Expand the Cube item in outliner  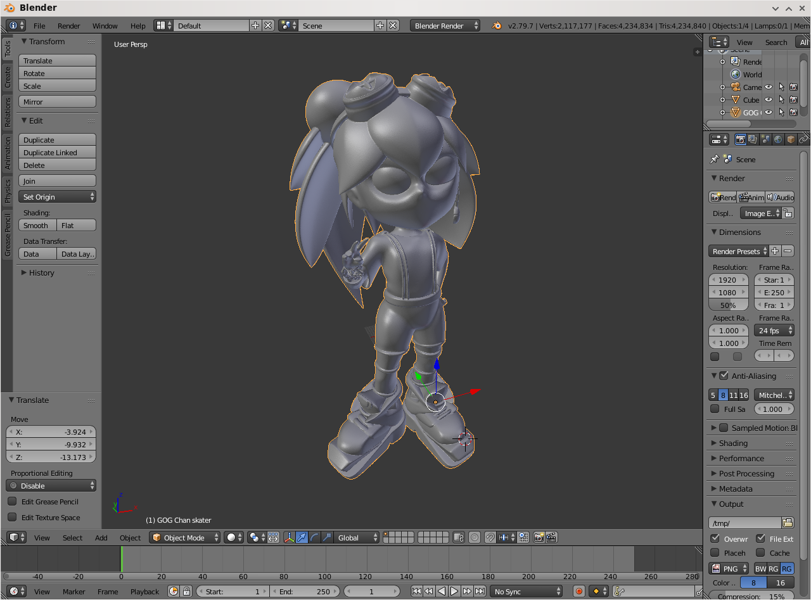tap(722, 99)
